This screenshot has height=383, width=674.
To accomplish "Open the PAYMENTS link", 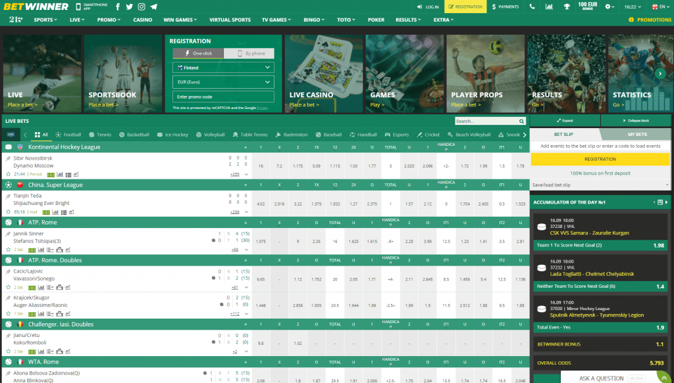I will tap(505, 7).
